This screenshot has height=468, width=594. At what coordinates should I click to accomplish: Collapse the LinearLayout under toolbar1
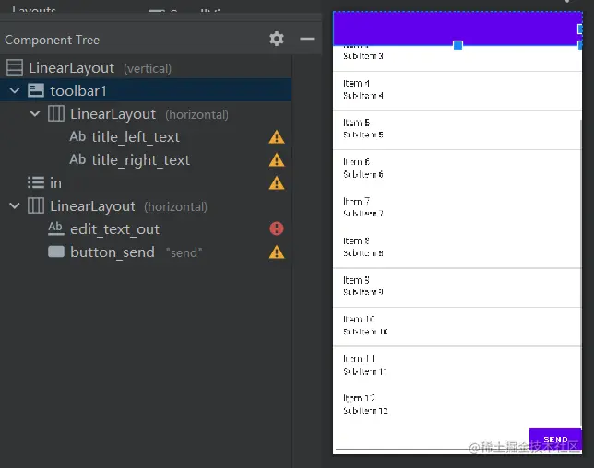click(35, 114)
